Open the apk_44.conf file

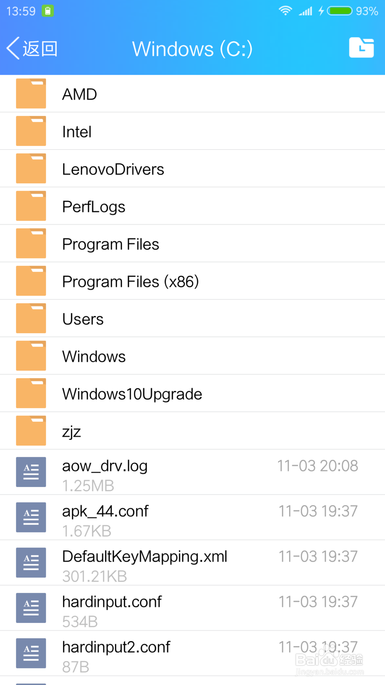coord(105,512)
